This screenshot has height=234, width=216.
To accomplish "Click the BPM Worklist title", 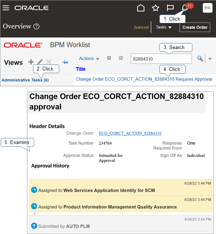I will click(x=70, y=45).
